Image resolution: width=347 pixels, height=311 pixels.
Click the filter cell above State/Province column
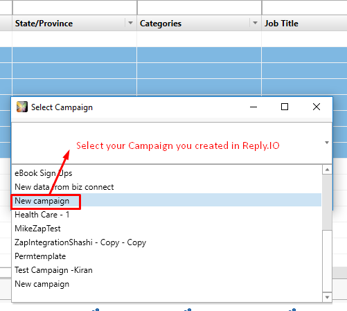(75, 8)
